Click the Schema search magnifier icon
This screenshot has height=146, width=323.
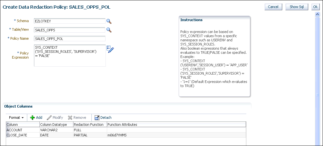coord(109,21)
